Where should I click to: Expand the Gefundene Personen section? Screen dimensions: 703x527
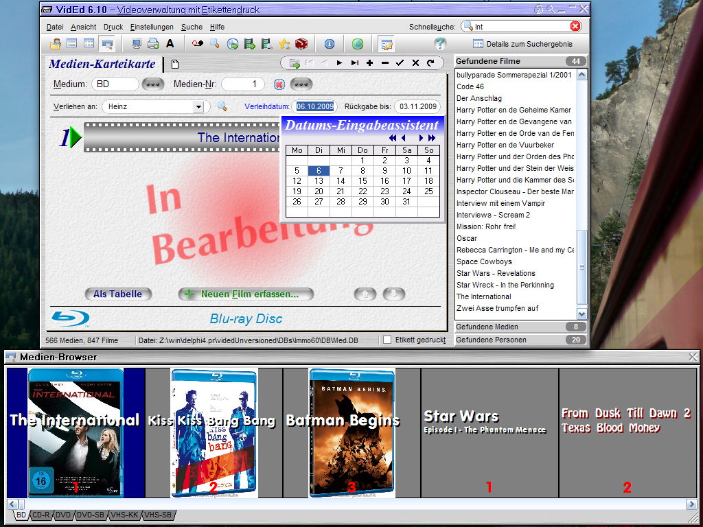point(520,340)
